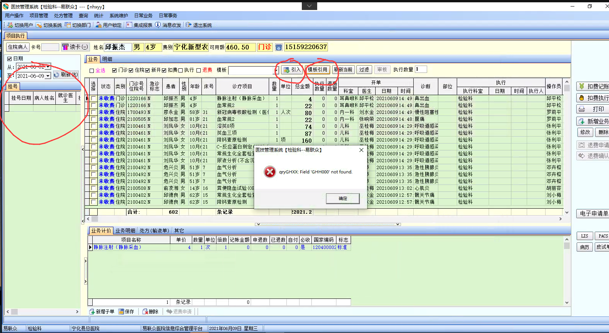Open the 从 start date dropdown
The image size is (609, 333).
48,67
